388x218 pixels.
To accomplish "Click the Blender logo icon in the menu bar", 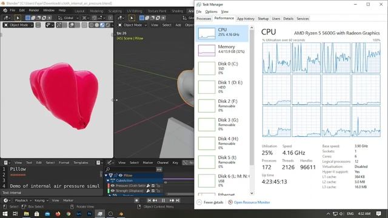I will pos(5,10).
